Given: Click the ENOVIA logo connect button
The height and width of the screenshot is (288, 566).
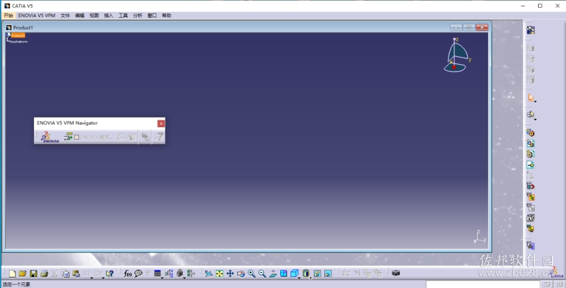Looking at the screenshot, I should (49, 137).
